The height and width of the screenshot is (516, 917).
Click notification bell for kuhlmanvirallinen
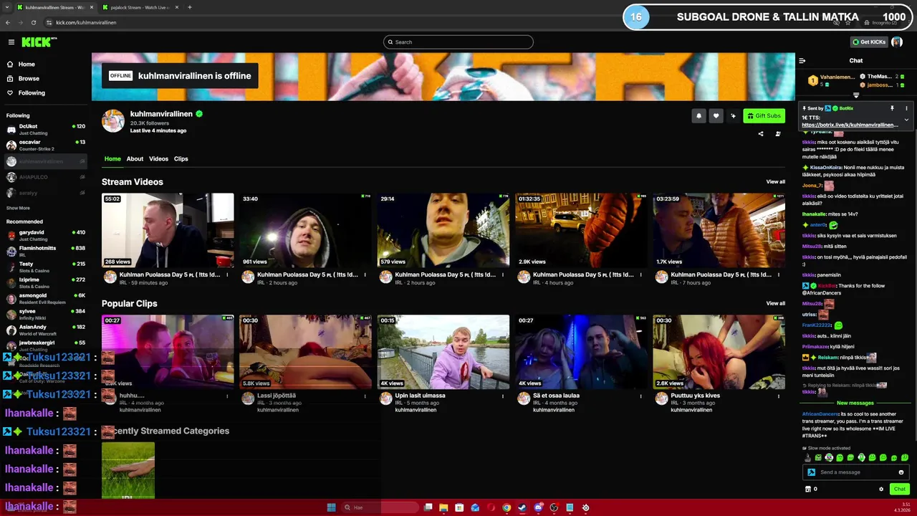698,115
